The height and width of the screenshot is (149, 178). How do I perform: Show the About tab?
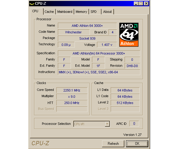pos(107,12)
